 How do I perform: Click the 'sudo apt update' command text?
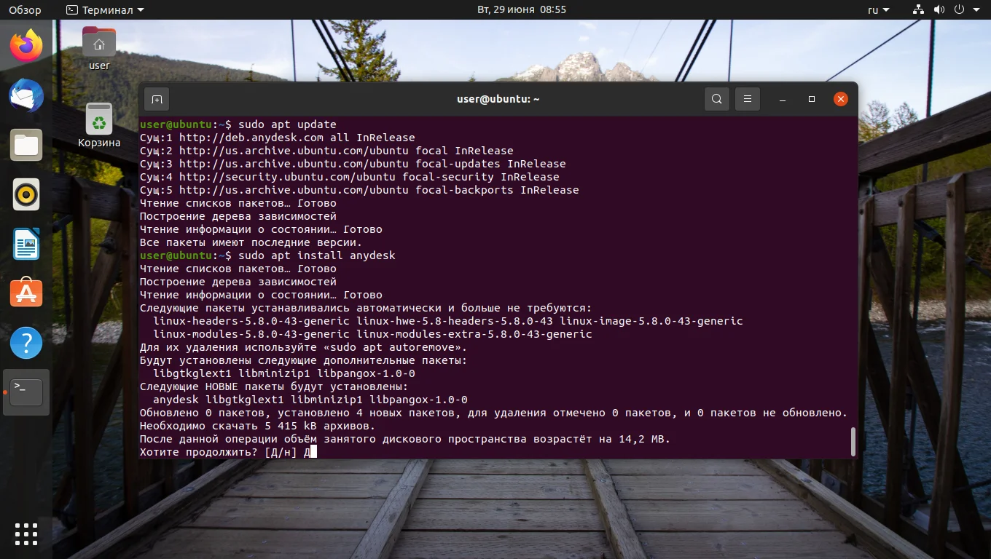[x=287, y=124]
